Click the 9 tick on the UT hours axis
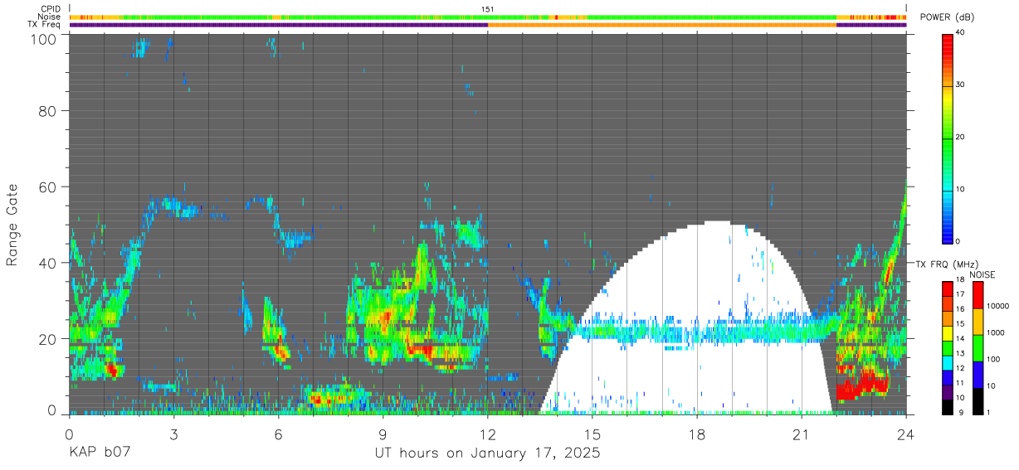 point(383,434)
